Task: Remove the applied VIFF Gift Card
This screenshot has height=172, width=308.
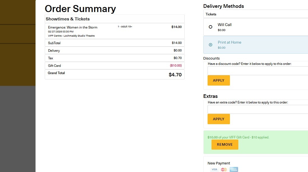Action: (x=225, y=145)
